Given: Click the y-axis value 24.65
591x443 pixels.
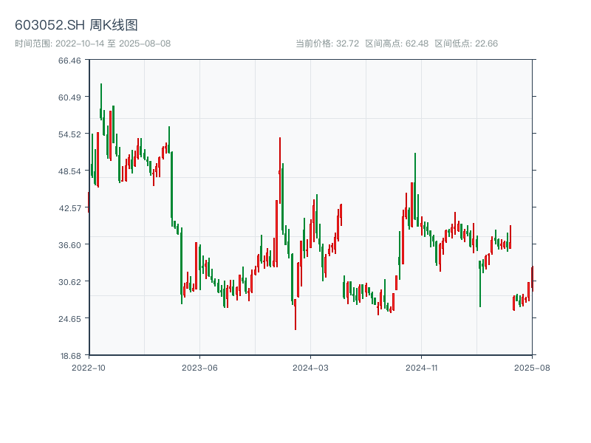Looking at the screenshot, I should coord(69,319).
